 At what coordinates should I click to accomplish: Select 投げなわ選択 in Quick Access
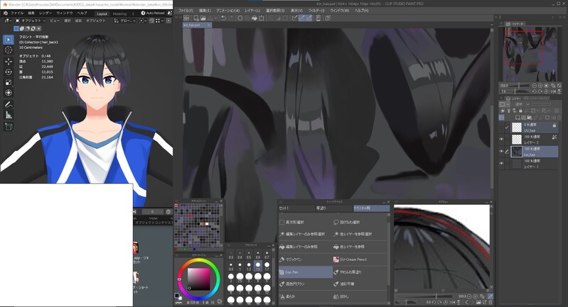(x=360, y=222)
